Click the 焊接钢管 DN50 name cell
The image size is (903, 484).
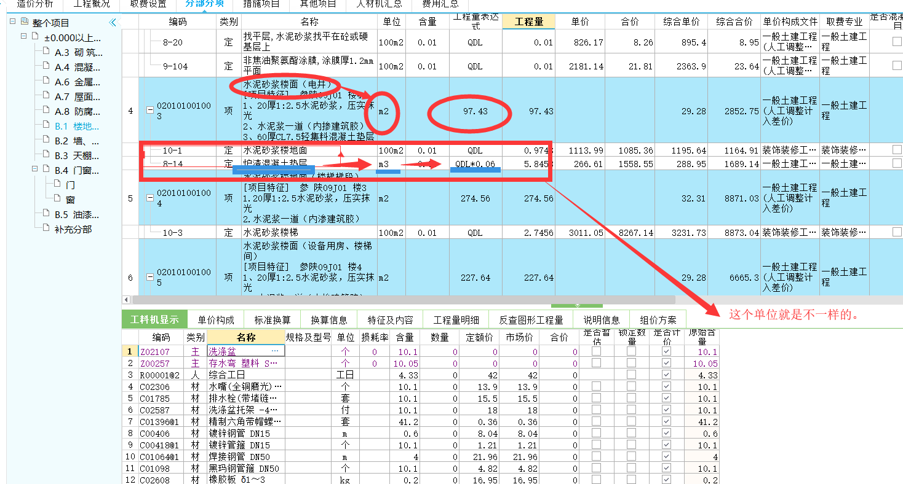pyautogui.click(x=246, y=457)
